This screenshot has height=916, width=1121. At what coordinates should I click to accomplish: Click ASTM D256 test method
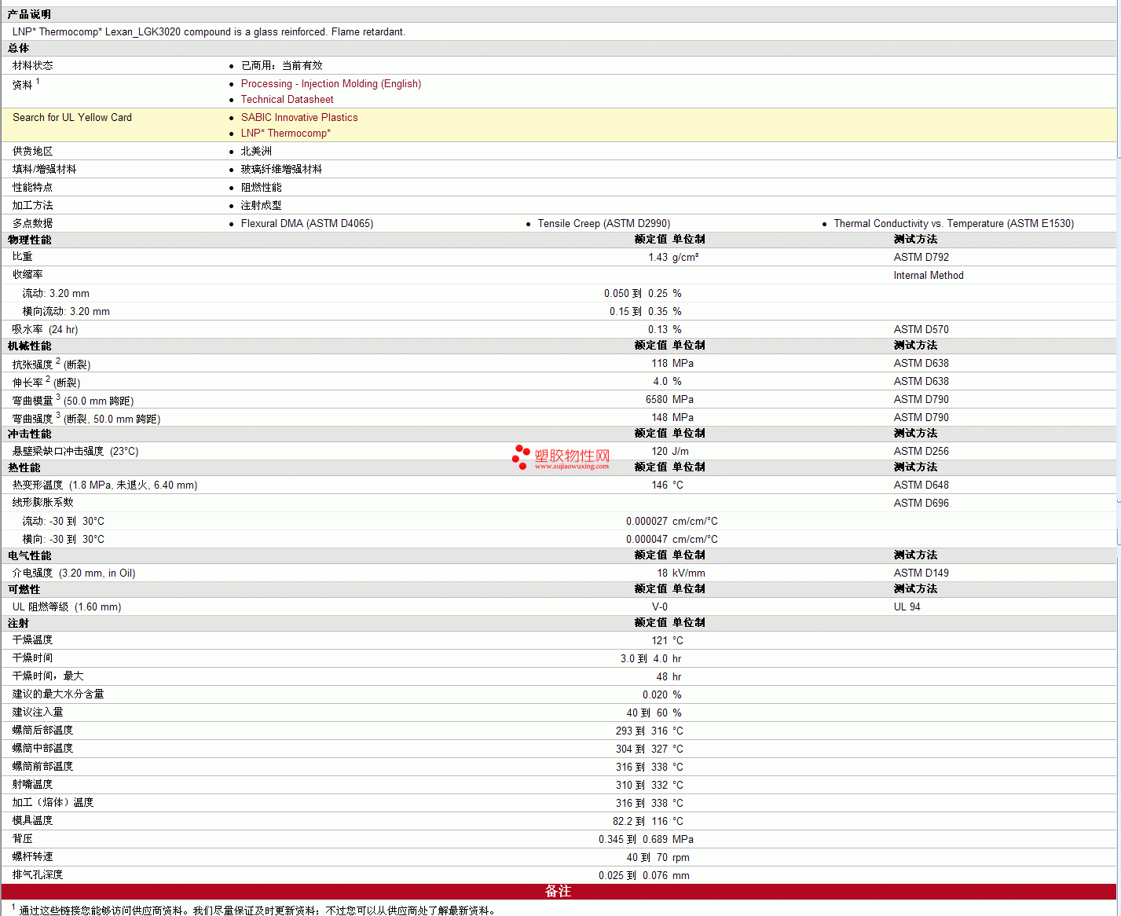coord(921,452)
